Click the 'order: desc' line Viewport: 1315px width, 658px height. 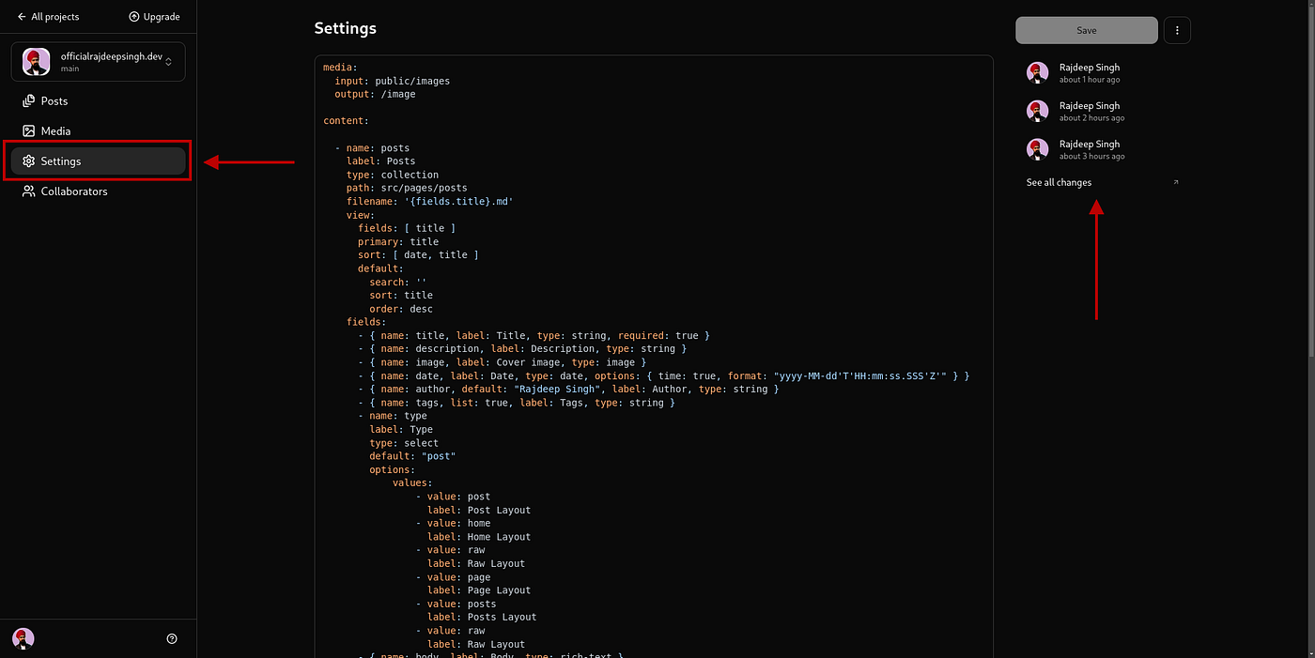pos(401,309)
